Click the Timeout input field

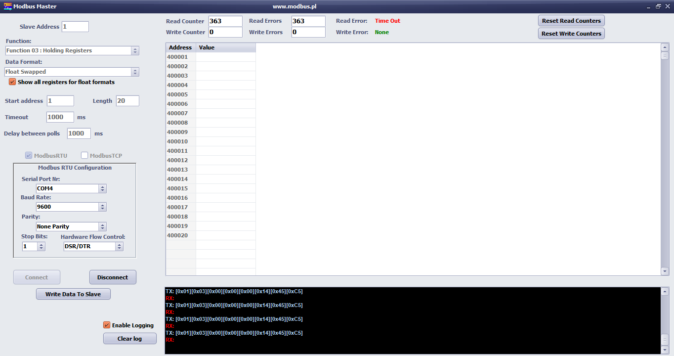60,117
